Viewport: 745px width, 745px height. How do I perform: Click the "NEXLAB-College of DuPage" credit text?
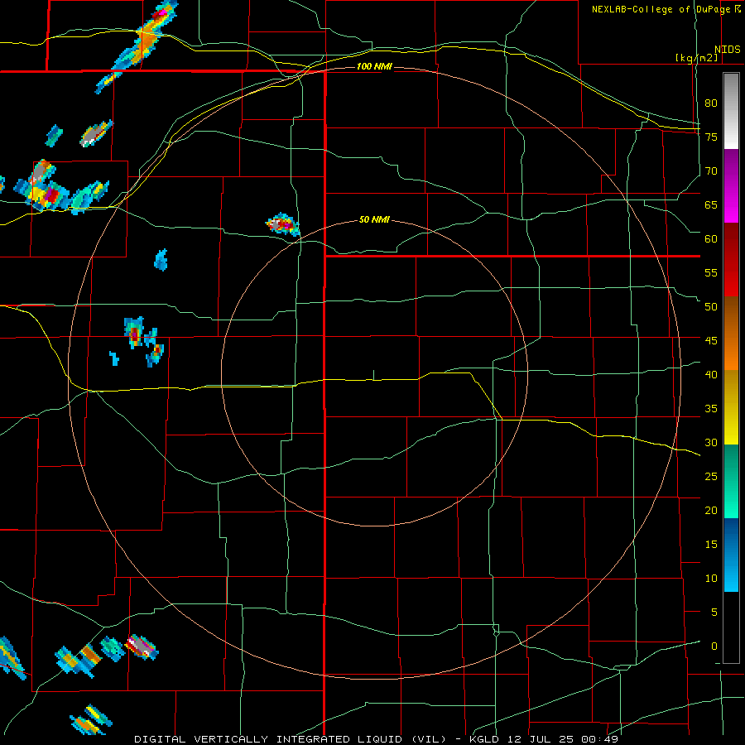click(x=661, y=9)
